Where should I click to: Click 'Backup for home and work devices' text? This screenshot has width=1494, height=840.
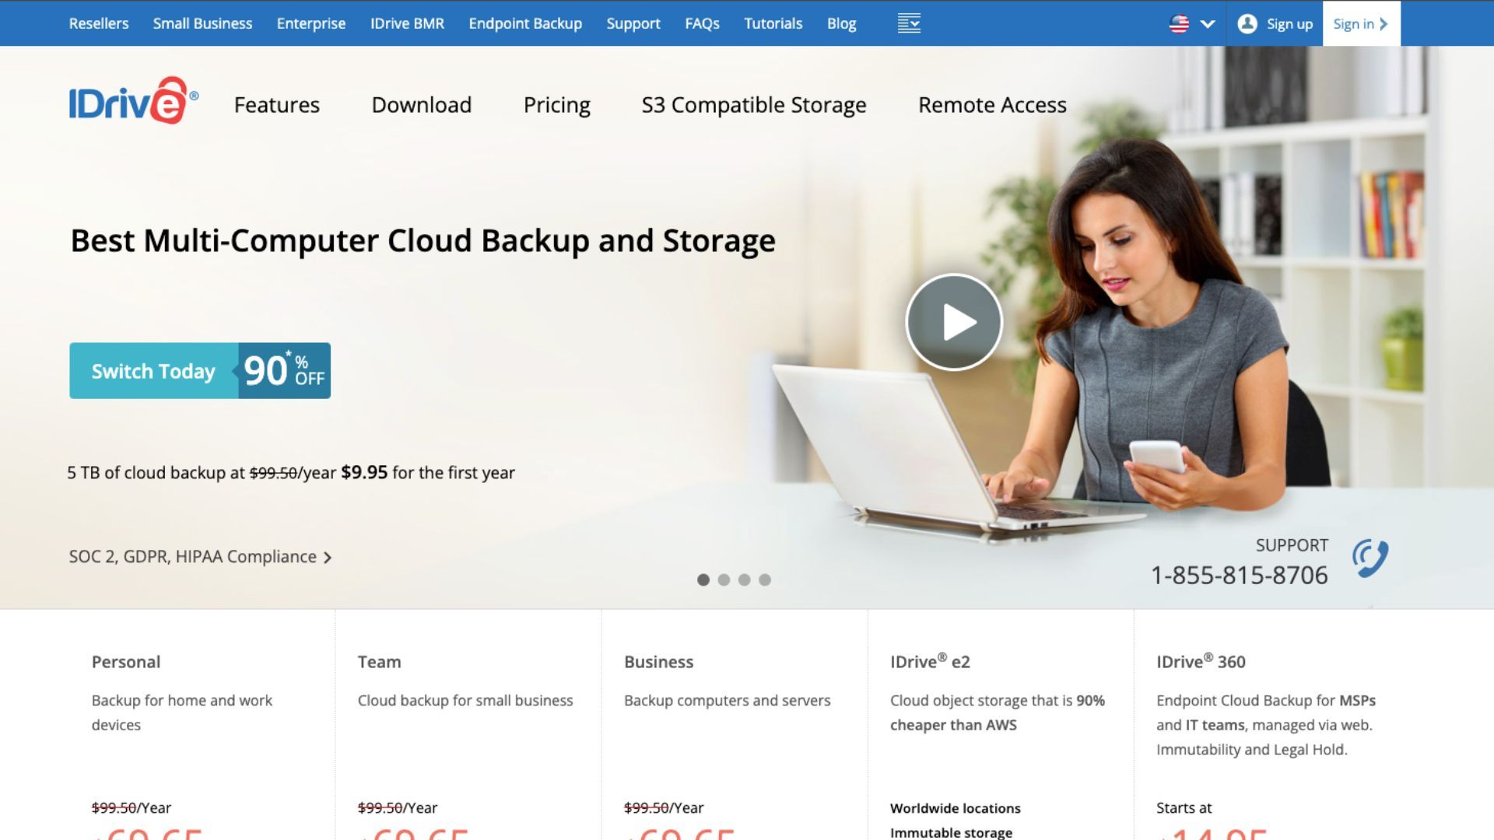(x=182, y=712)
